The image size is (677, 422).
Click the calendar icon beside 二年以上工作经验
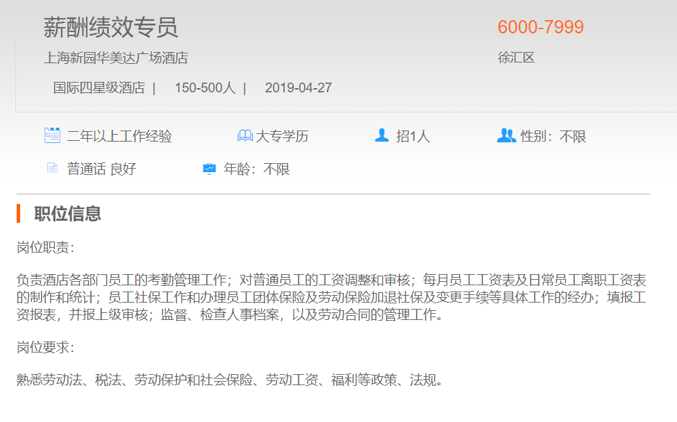(x=52, y=135)
